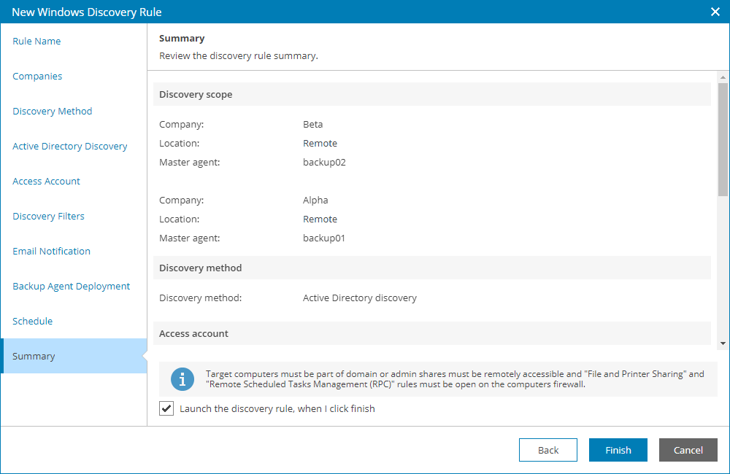Switch to the Companies step
730x474 pixels.
pos(37,76)
